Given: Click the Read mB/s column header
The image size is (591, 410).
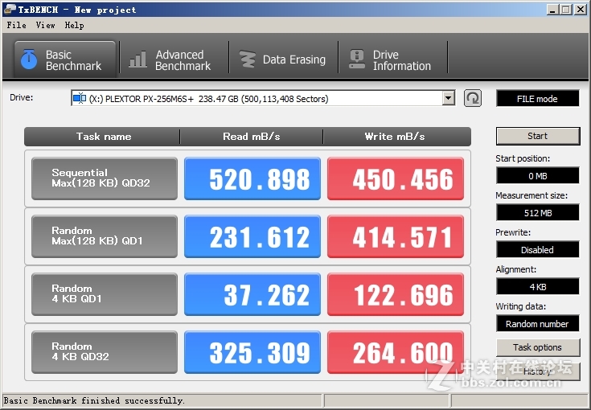Looking at the screenshot, I should click(252, 137).
